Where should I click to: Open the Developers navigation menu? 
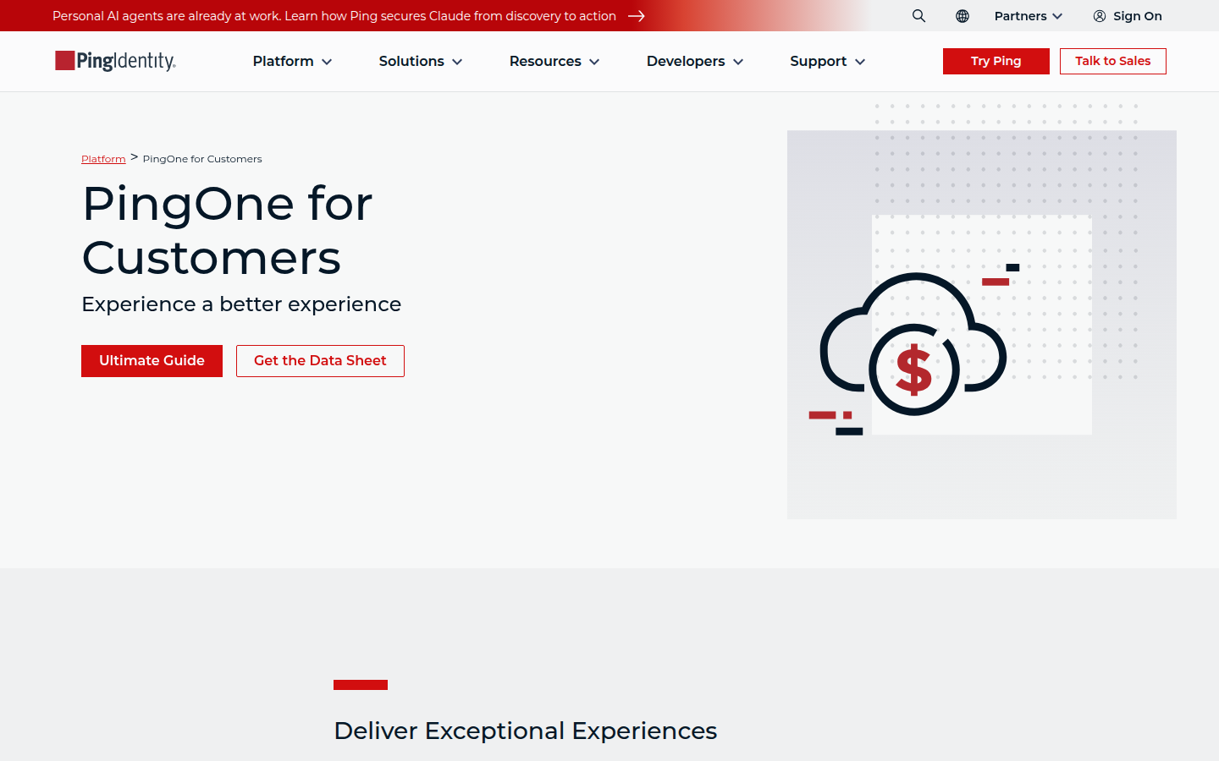(x=695, y=61)
